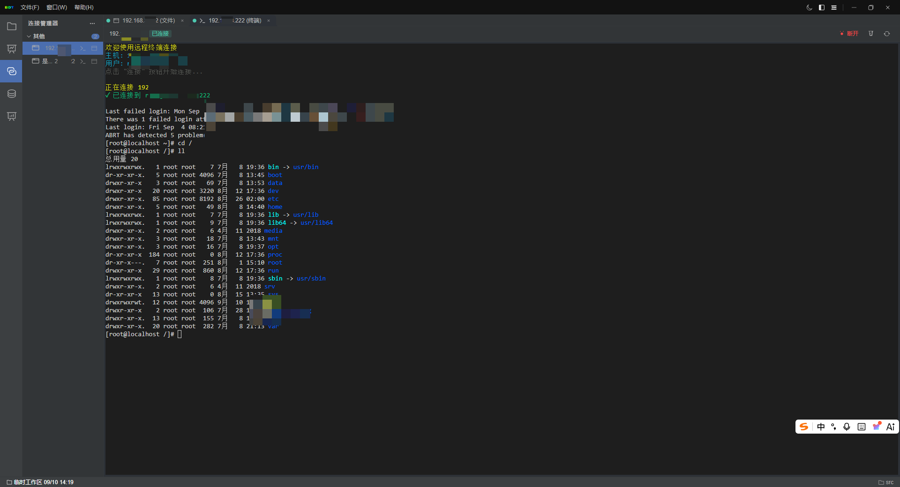This screenshot has width=900, height=487.
Task: Click the input method AI assistant icon
Action: [x=891, y=427]
